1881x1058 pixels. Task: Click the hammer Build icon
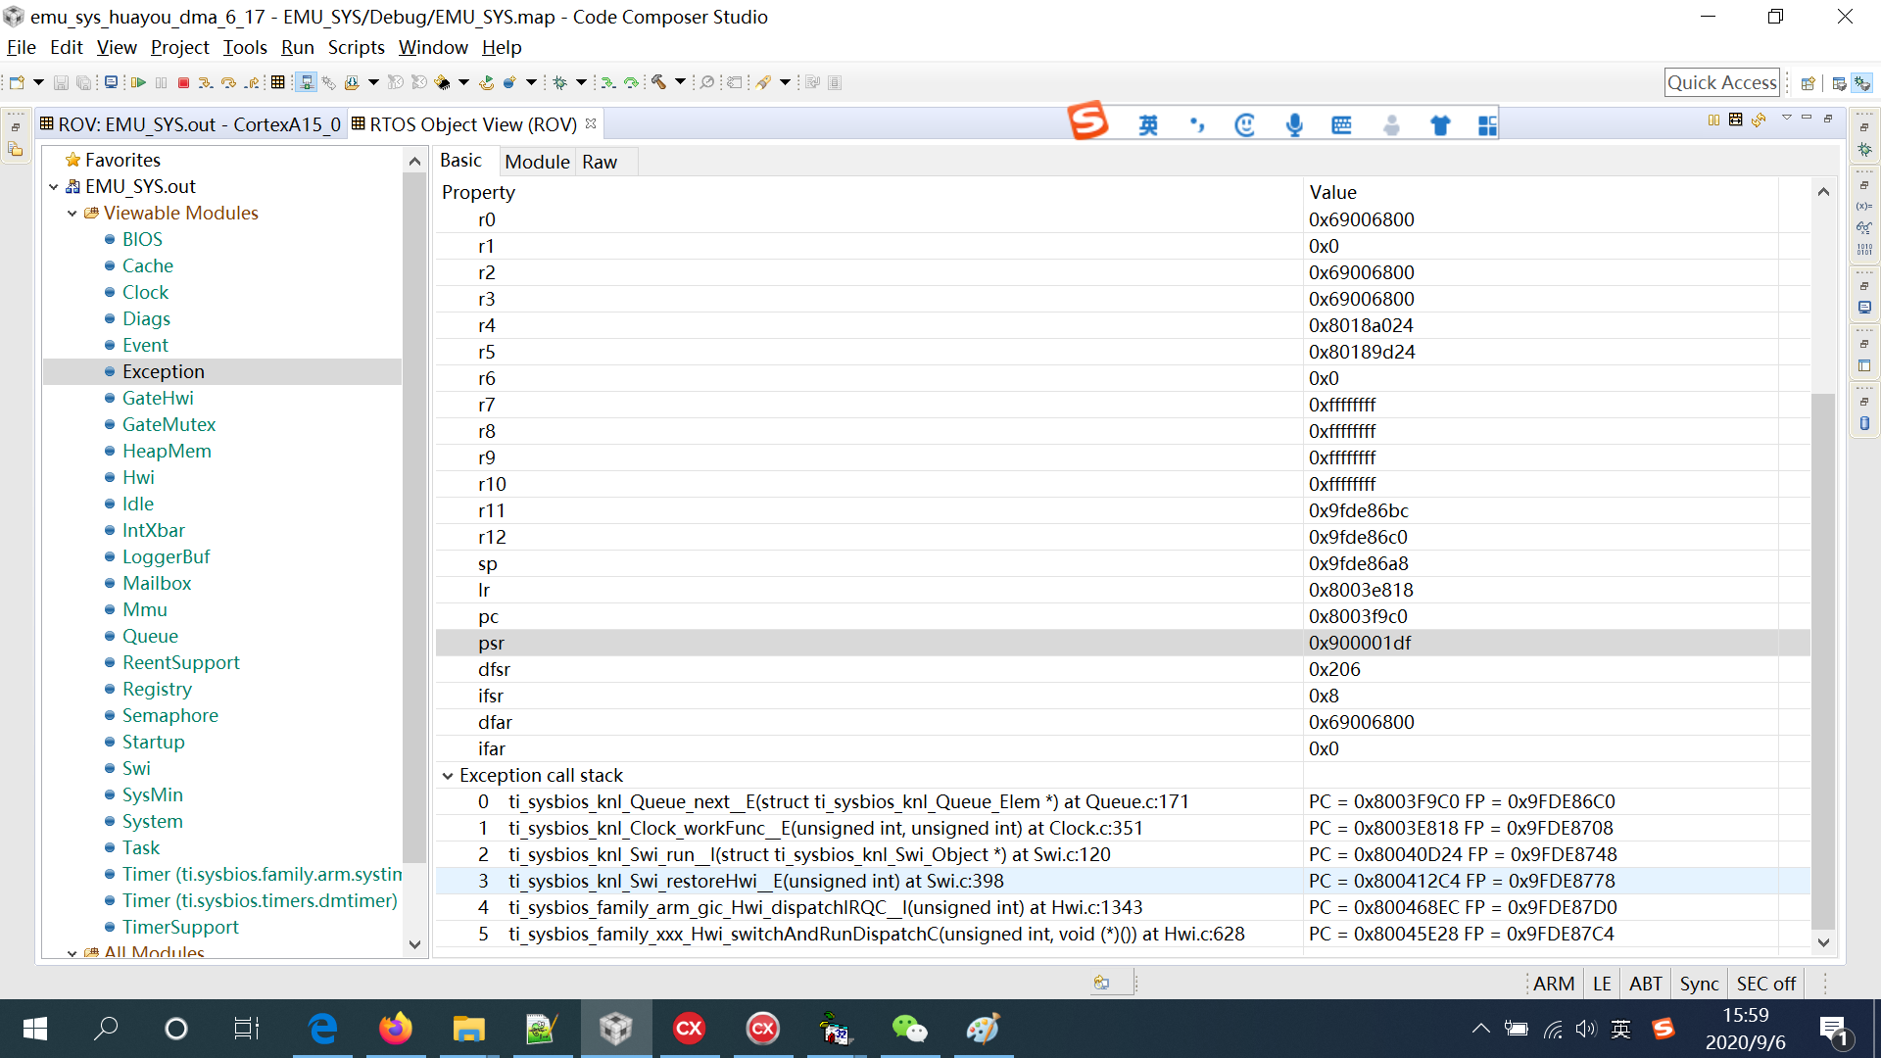point(659,83)
